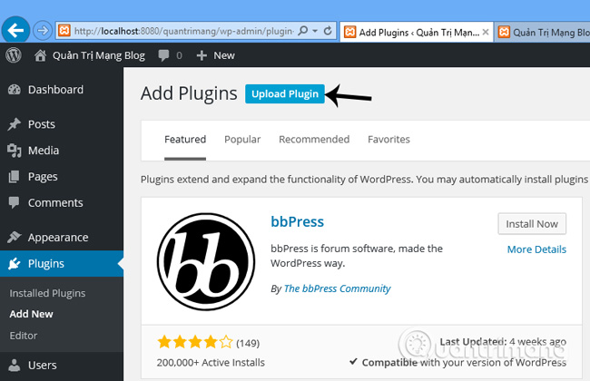Click the Add Plugins page heading
Viewport: 590px width, 381px height.
tap(189, 93)
